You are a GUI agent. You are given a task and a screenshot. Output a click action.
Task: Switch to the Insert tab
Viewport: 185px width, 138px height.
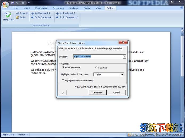tap(27, 8)
